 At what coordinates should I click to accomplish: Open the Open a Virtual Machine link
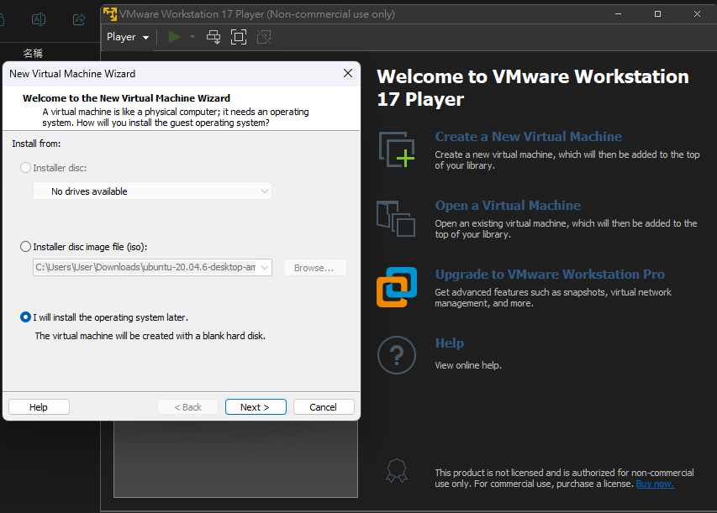pos(508,206)
